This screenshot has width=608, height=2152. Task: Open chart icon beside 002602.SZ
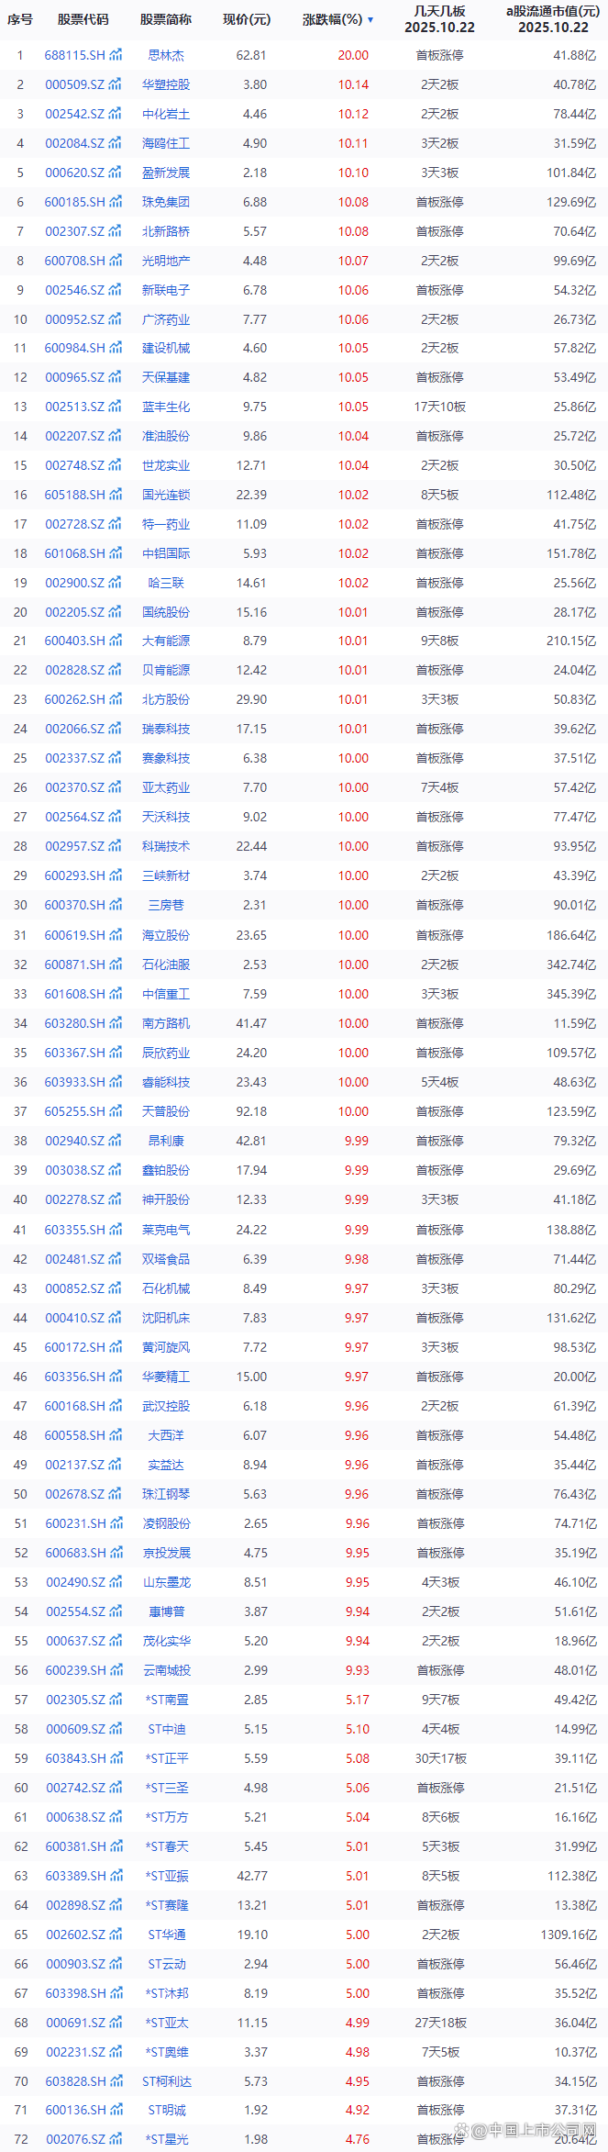(116, 1935)
